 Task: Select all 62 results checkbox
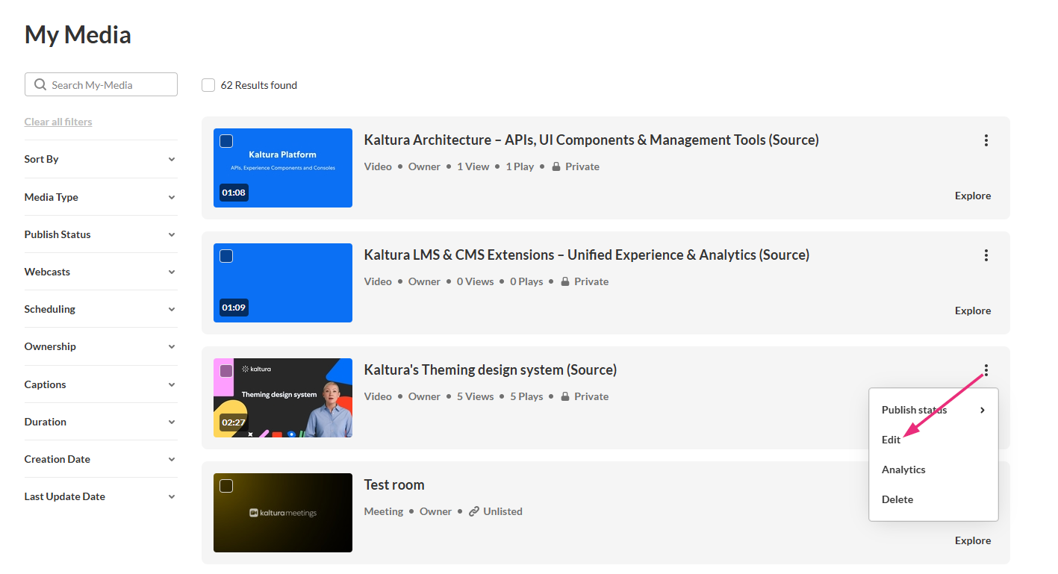208,85
